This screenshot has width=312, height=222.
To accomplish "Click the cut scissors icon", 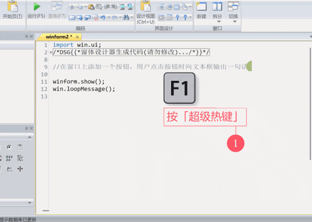I will click(x=72, y=7).
